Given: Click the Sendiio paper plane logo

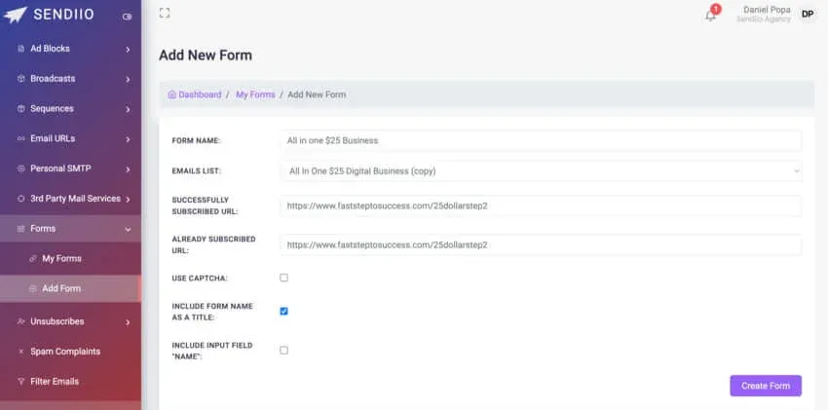Looking at the screenshot, I should tap(16, 16).
